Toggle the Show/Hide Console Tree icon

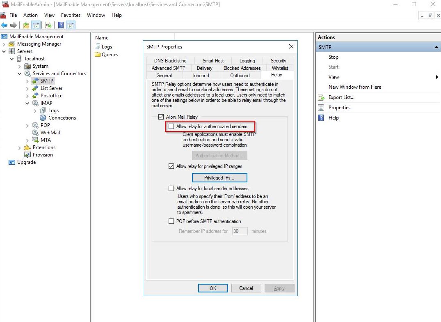coord(36,25)
